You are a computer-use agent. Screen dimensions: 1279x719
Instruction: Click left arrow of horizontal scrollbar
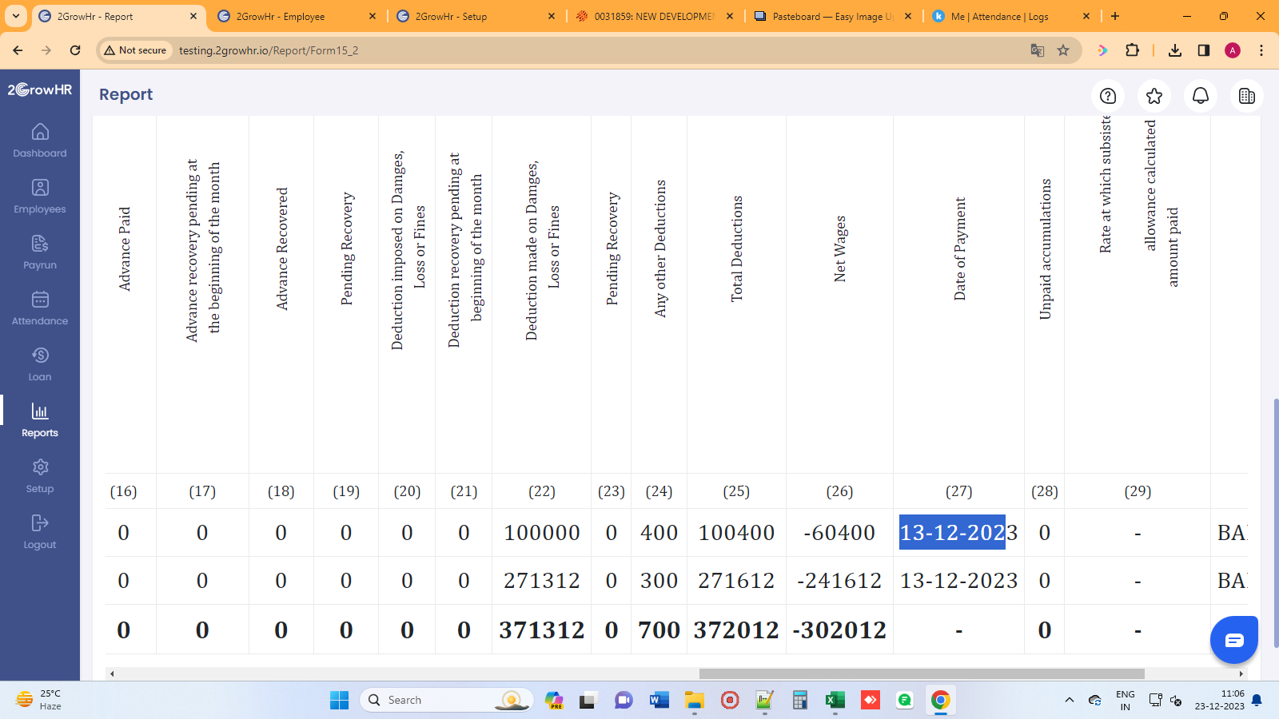(x=112, y=673)
